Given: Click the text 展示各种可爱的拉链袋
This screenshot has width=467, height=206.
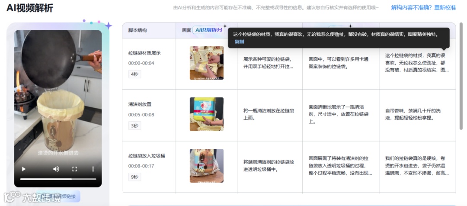Looking at the screenshot, I should pyautogui.click(x=267, y=59).
